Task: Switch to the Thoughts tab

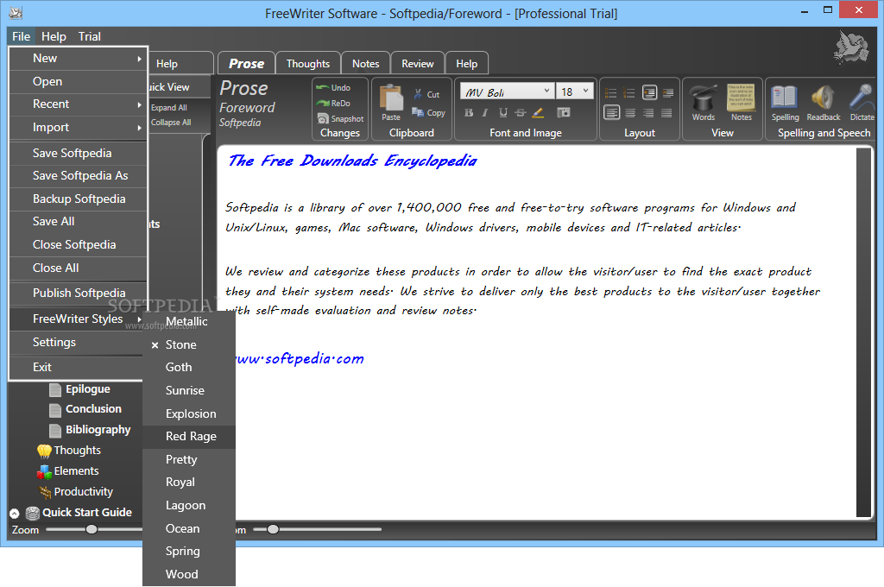Action: [308, 64]
